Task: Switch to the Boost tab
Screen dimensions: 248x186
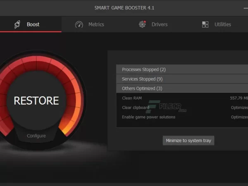Action: tap(31, 24)
